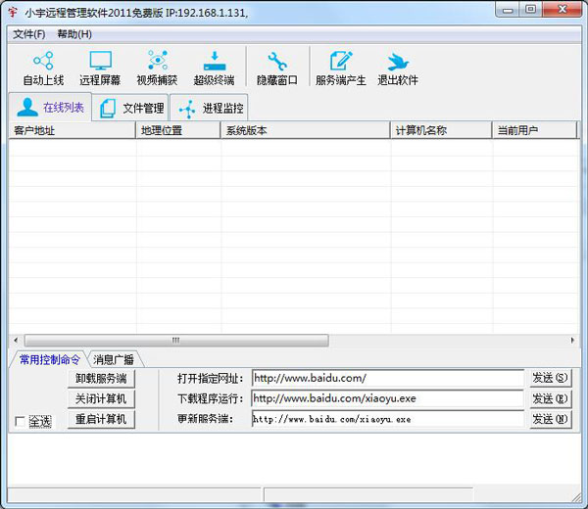Sort by 计算机名称 column header
Image resolution: width=588 pixels, height=509 pixels.
tap(441, 130)
